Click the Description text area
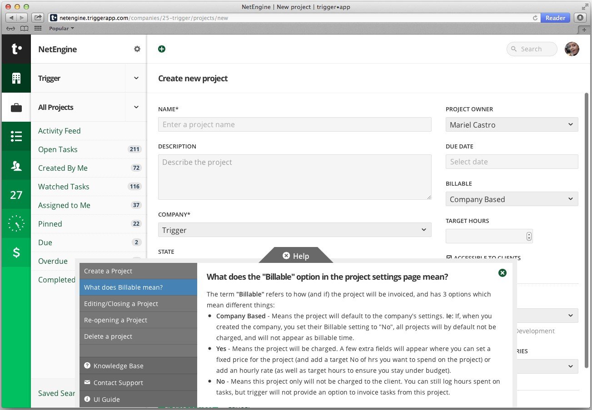This screenshot has width=592, height=410. tap(295, 177)
